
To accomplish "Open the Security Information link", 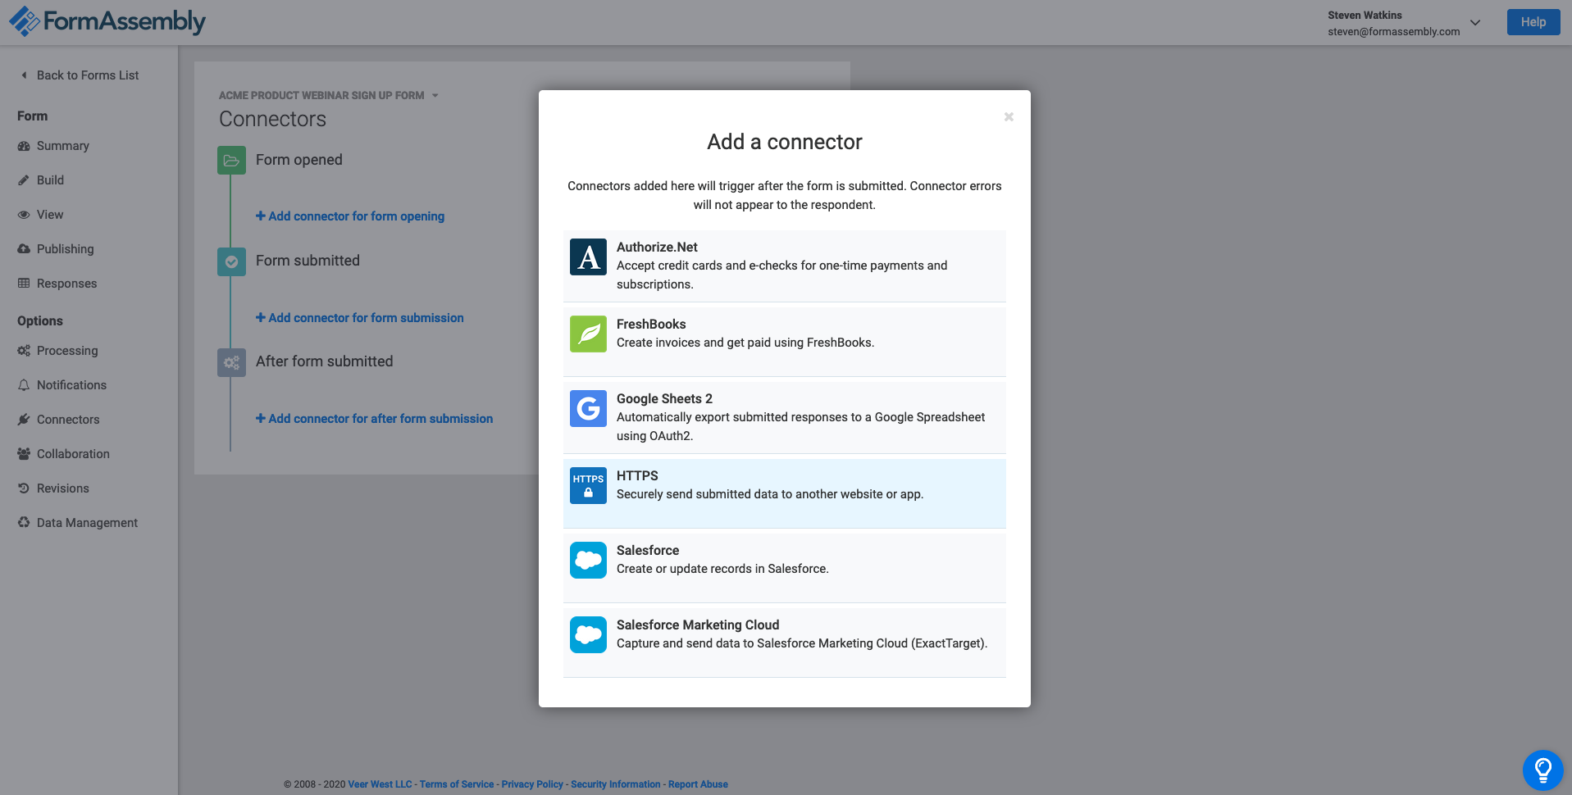I will coord(615,784).
